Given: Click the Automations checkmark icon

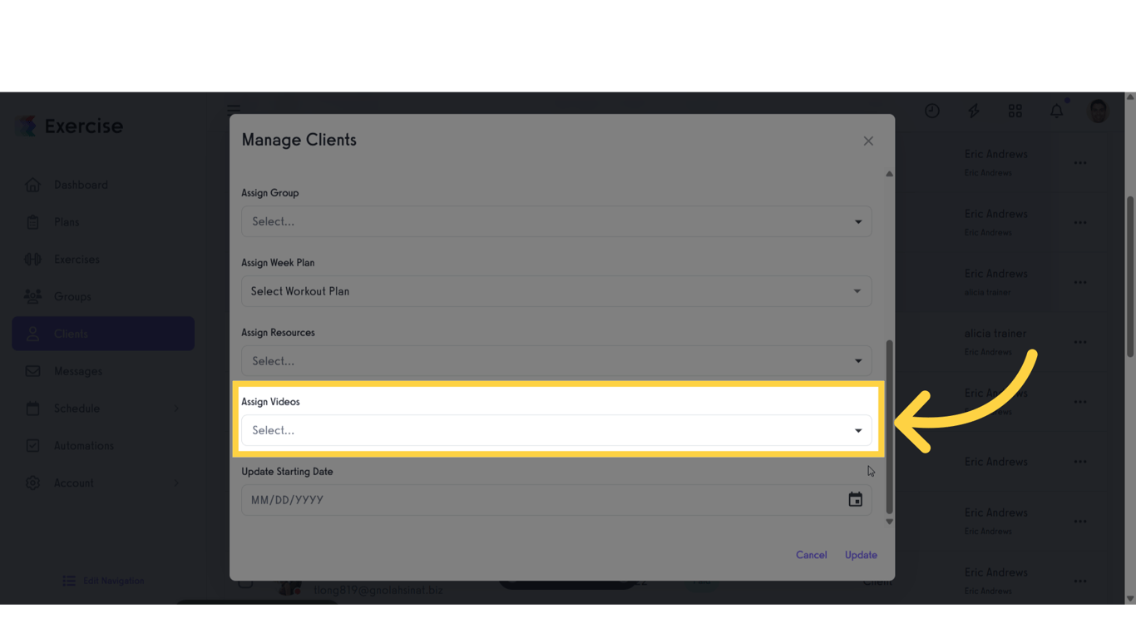Looking at the screenshot, I should tap(33, 445).
